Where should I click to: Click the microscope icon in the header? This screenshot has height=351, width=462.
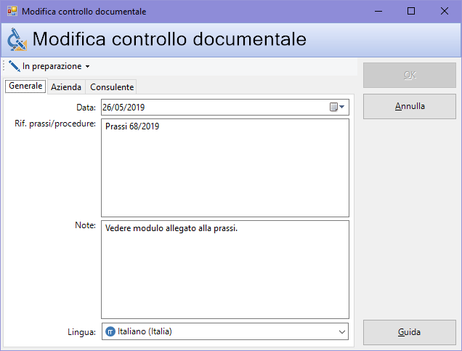pos(17,39)
